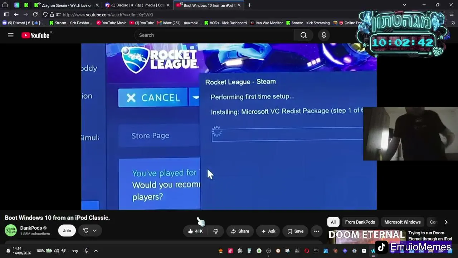458x258 pixels.
Task: Open the tab list dropdown arrow
Action: pyautogui.click(x=404, y=5)
